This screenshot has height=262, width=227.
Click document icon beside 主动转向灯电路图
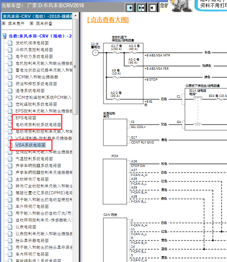click(10, 179)
